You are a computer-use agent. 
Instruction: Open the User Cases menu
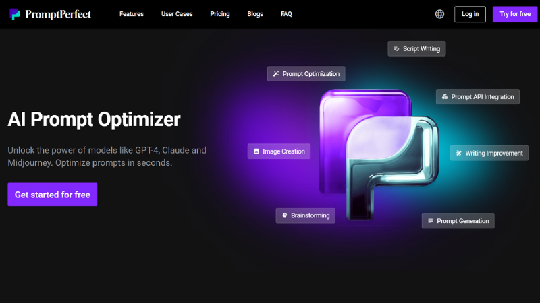point(177,14)
